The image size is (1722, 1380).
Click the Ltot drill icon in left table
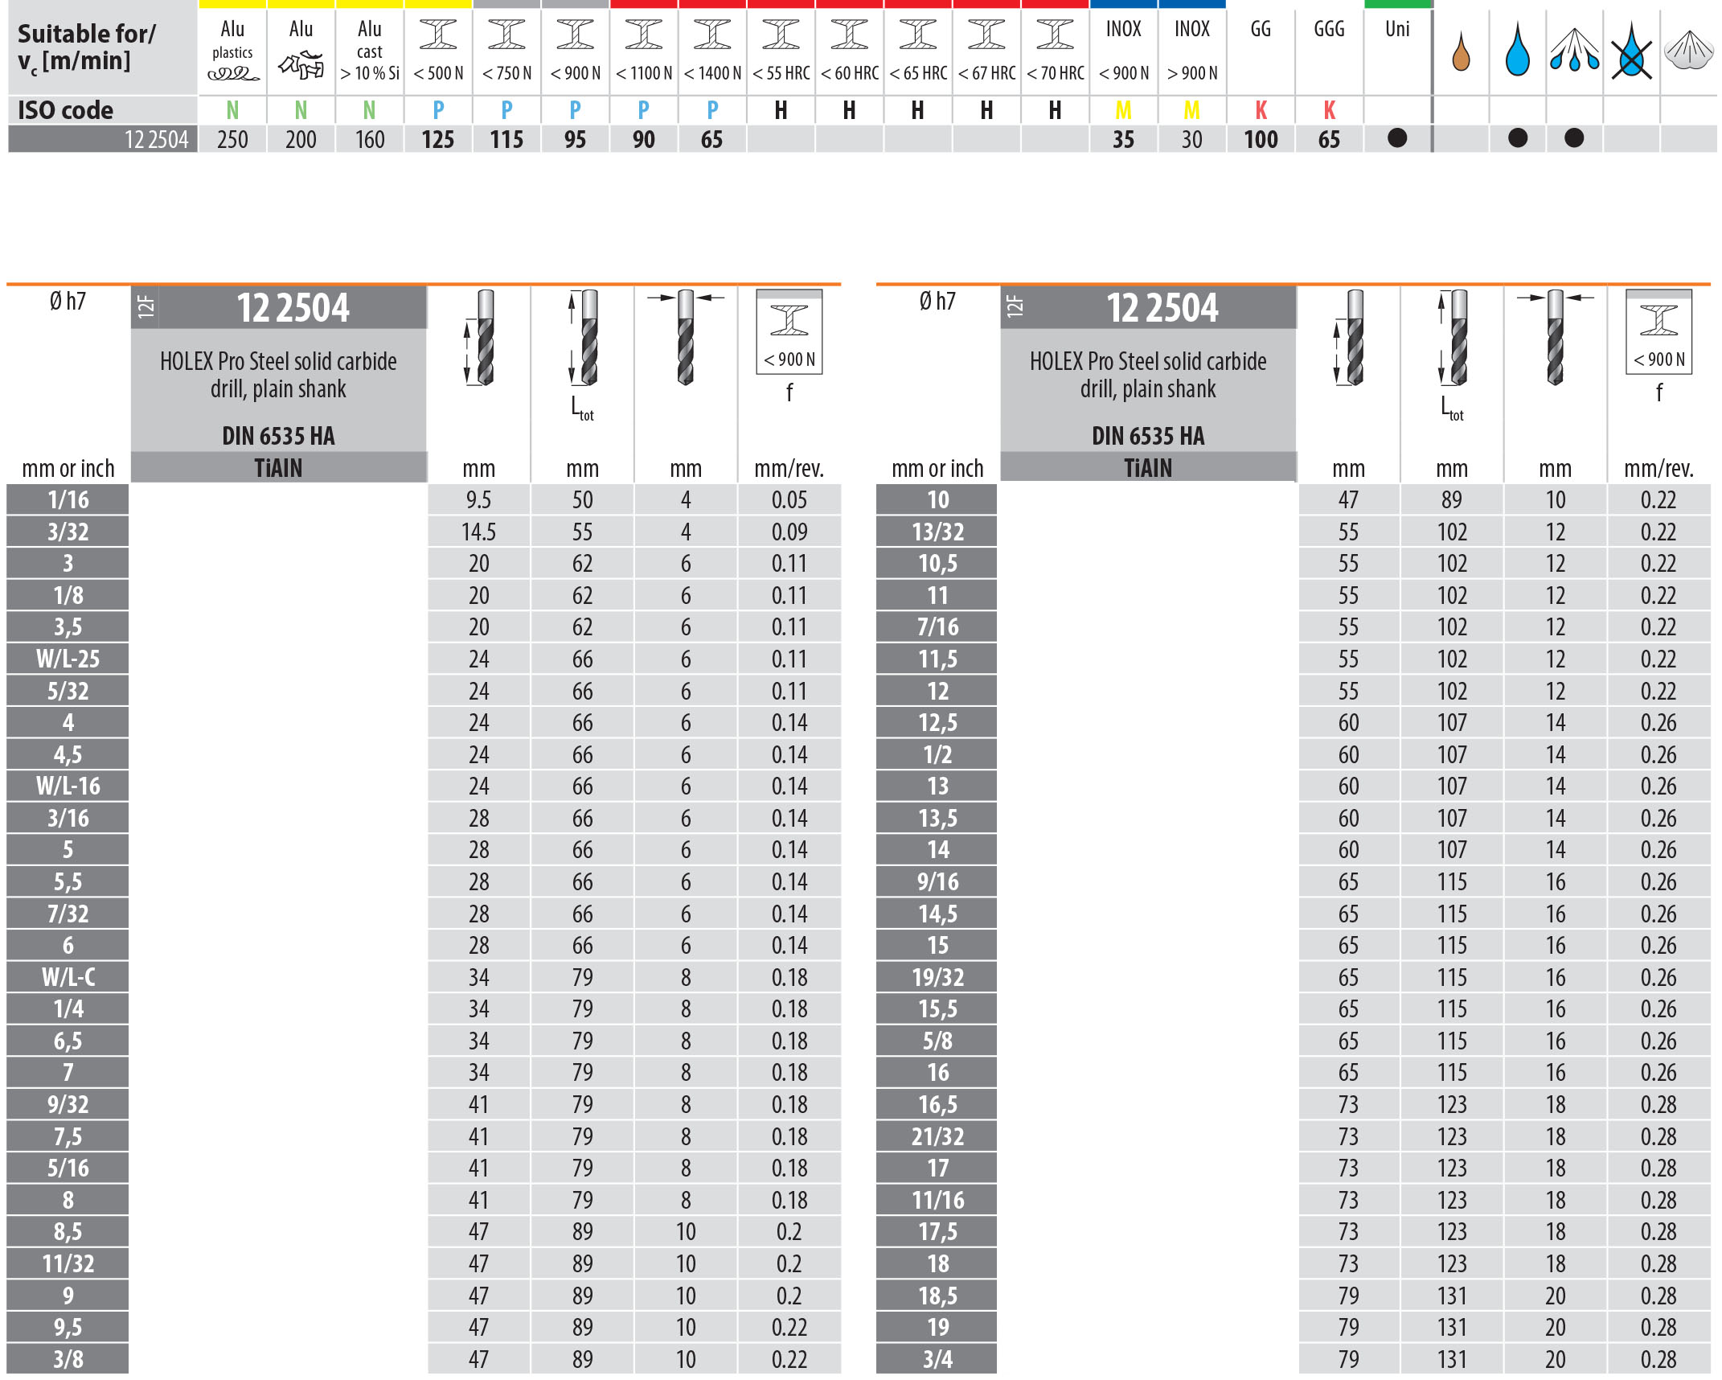click(583, 338)
